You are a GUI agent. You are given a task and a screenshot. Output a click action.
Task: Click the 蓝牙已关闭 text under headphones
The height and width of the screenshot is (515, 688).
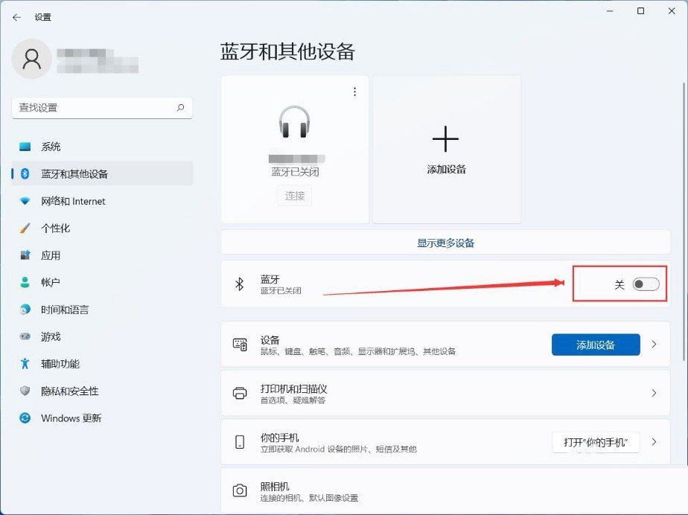(295, 172)
